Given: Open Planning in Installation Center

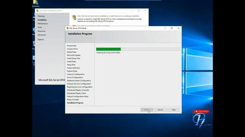Looking at the screenshot, I should (x=41, y=16).
